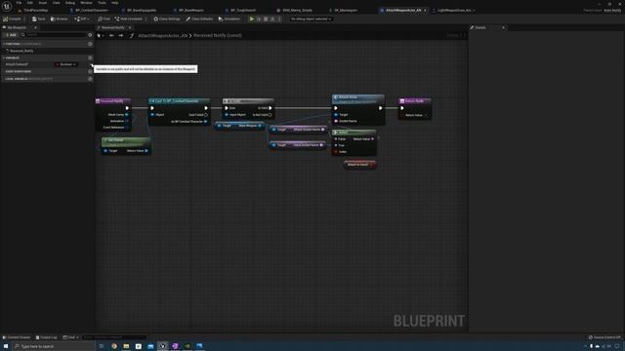This screenshot has width=625, height=351.
Task: Click Browse in the toolbar
Action: (x=59, y=19)
